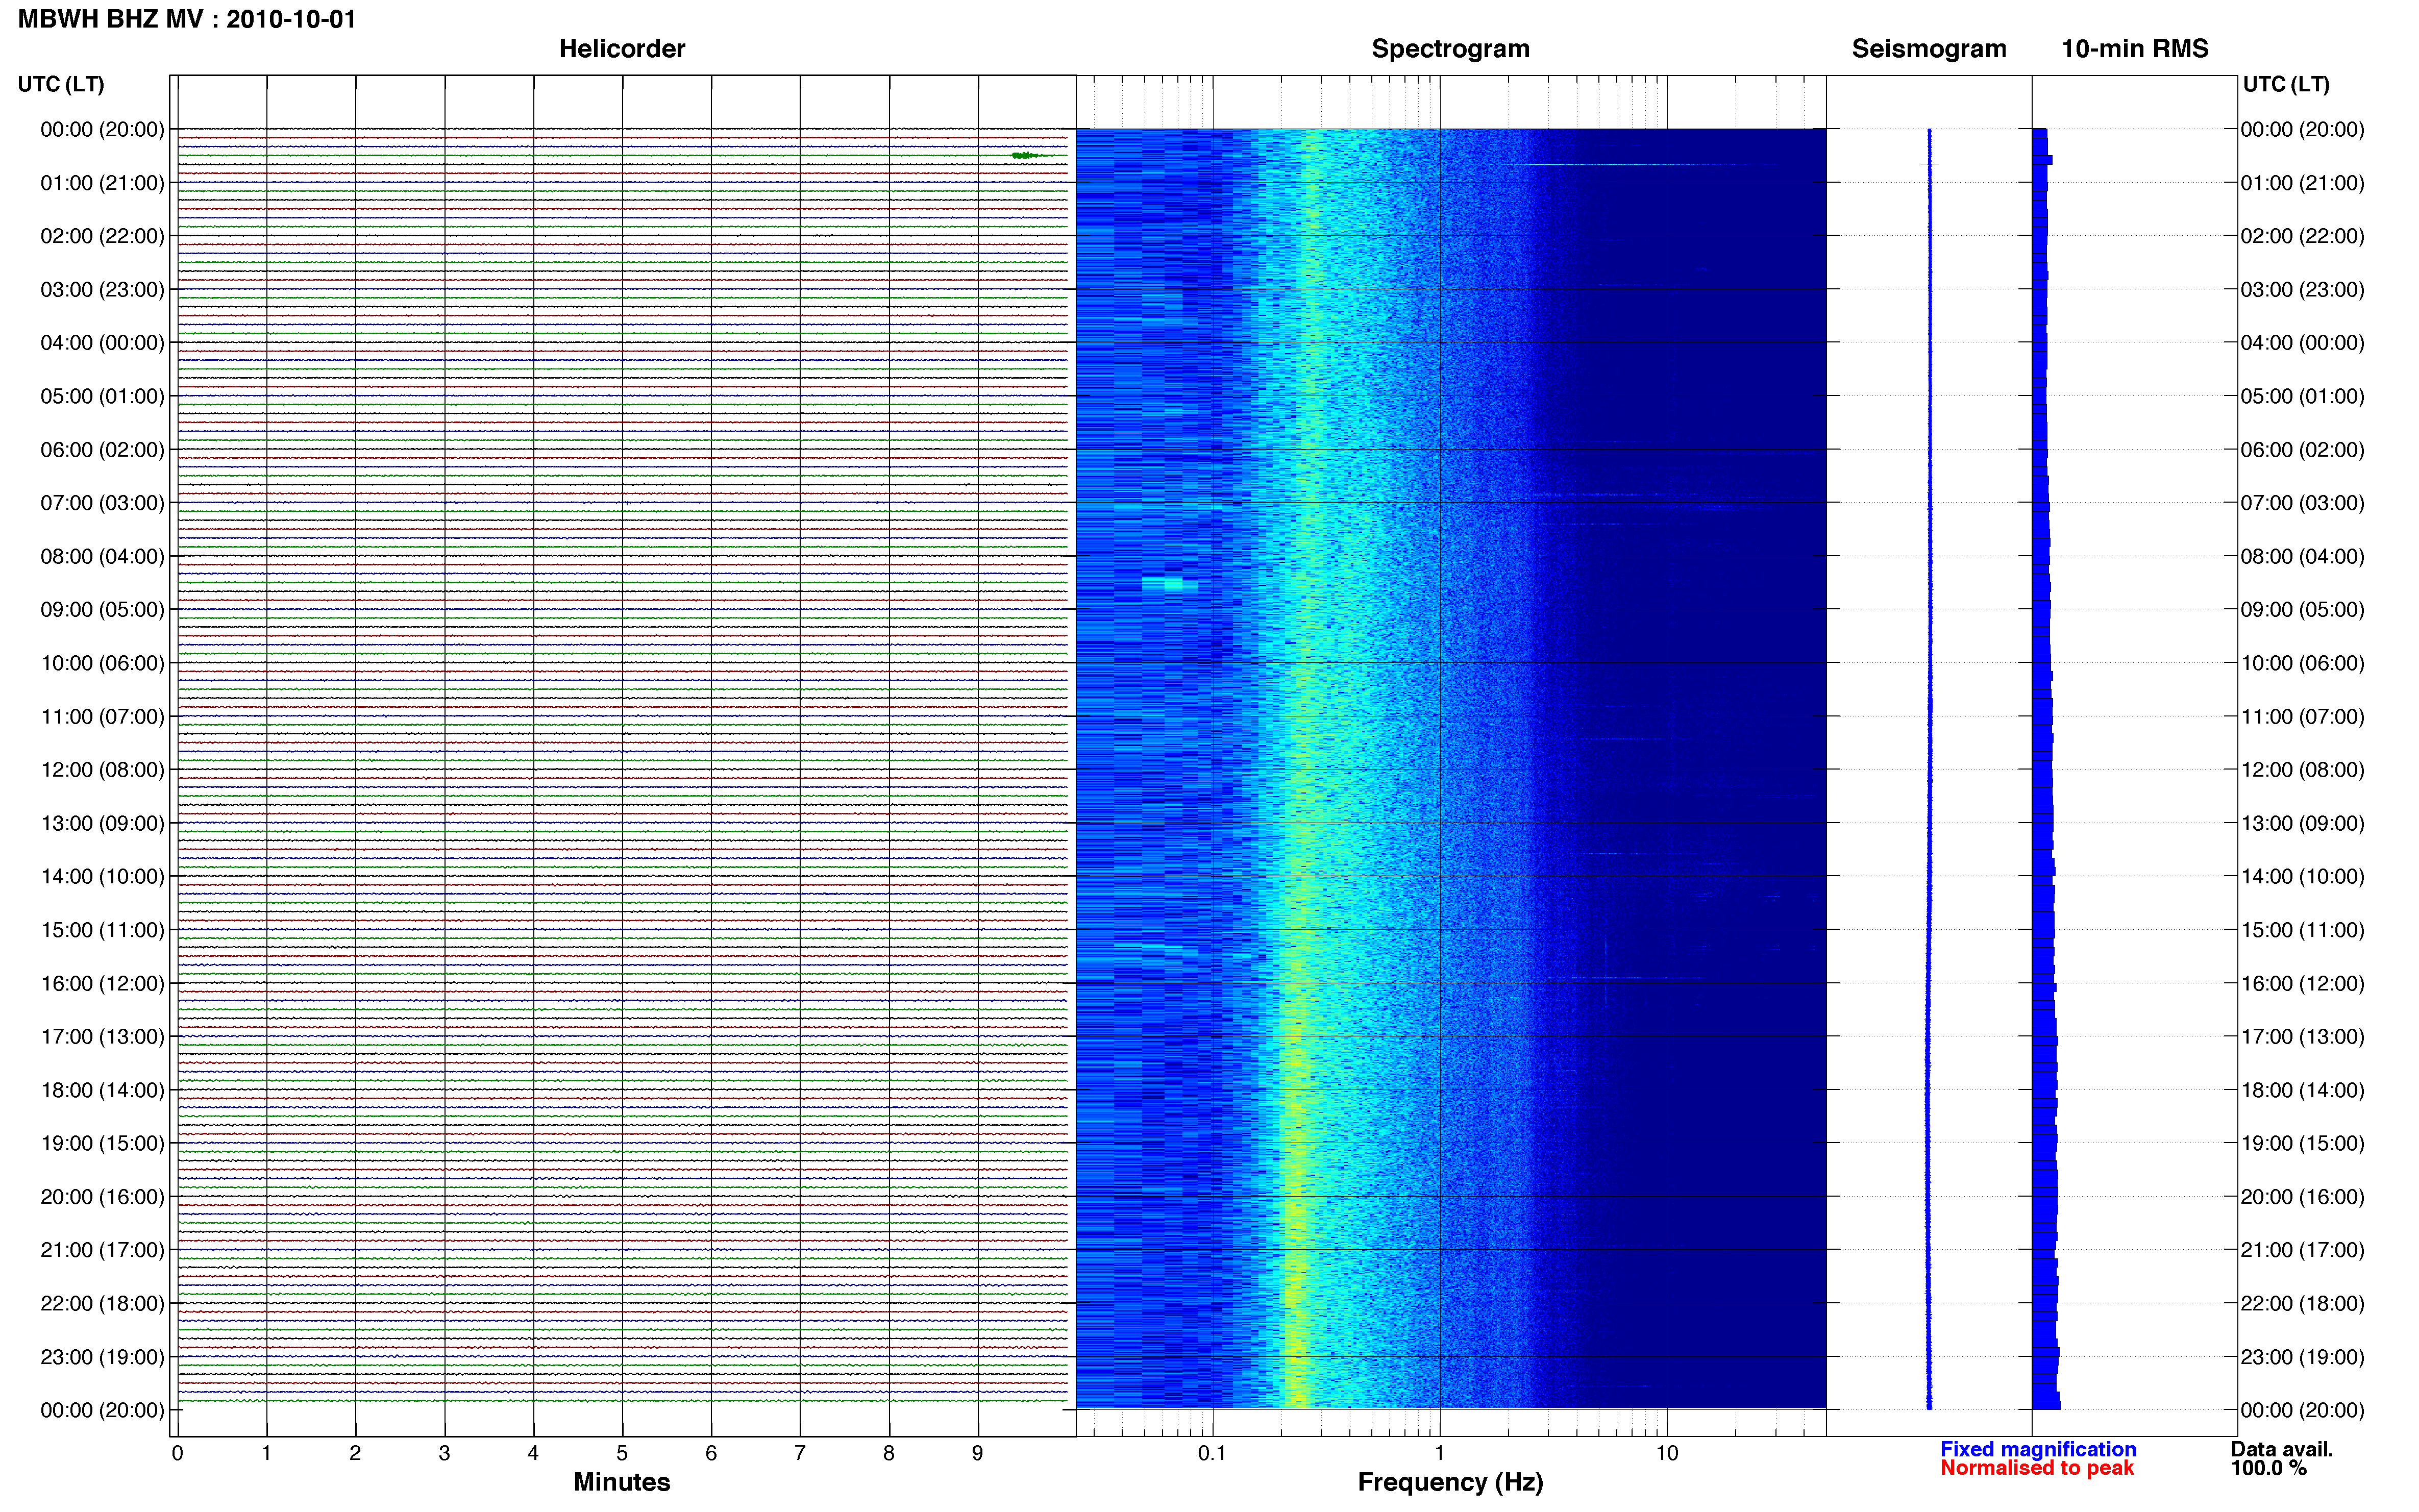Click the right time label '02:00 (22:00)'

(x=2302, y=236)
